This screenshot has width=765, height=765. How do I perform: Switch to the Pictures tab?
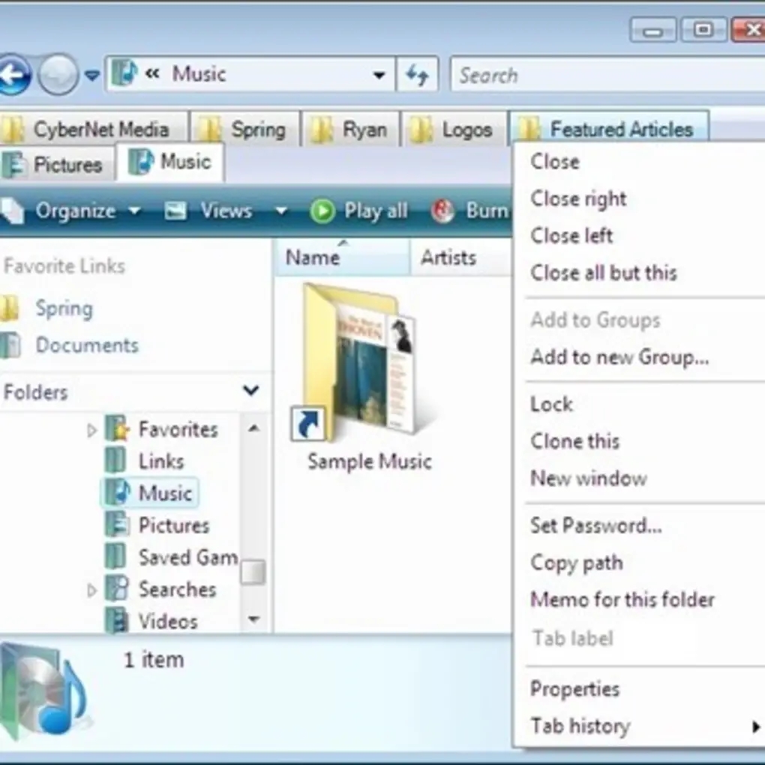56,164
